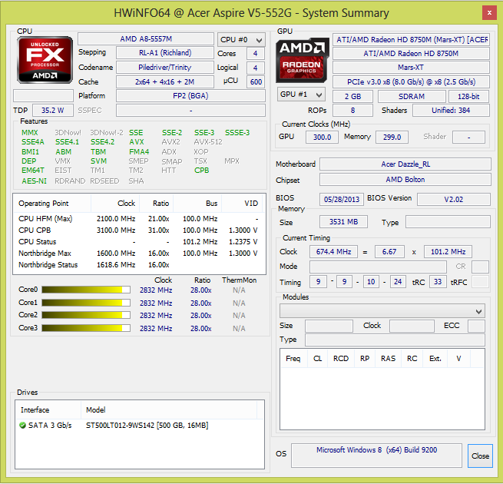Click the BIOS date 05/28/2013
Viewport: 503px width, 484px height.
[342, 199]
